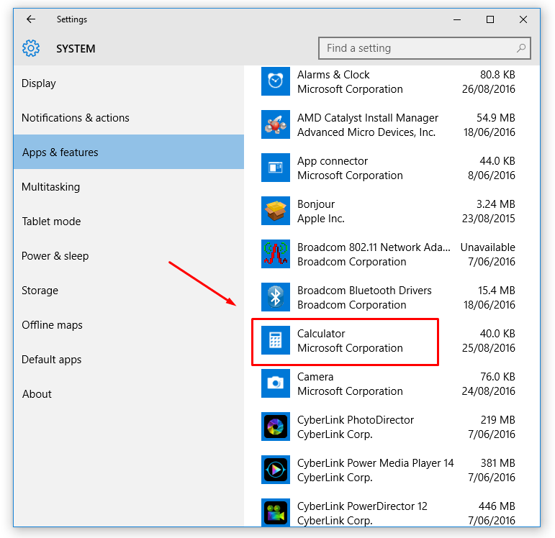Select the Calculator app icon

275,341
